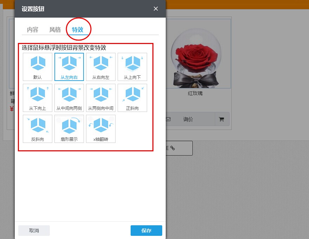This screenshot has height=239, width=309.
Task: Click the 取消 cancel button
Action: (34, 231)
